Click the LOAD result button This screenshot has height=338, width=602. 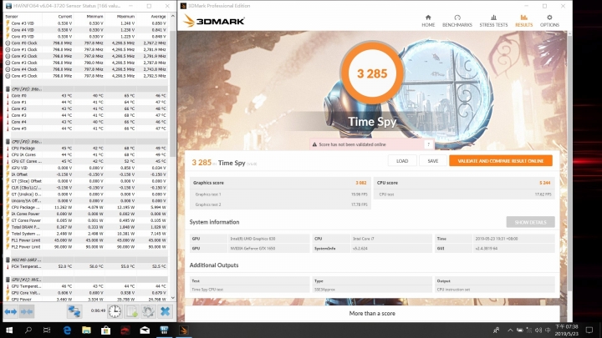coord(402,161)
